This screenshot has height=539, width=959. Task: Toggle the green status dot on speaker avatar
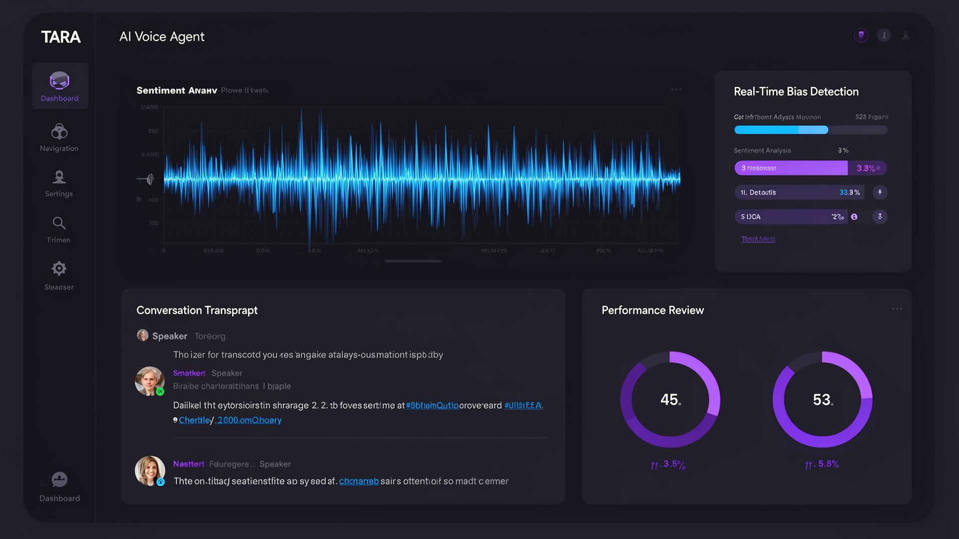pyautogui.click(x=160, y=391)
